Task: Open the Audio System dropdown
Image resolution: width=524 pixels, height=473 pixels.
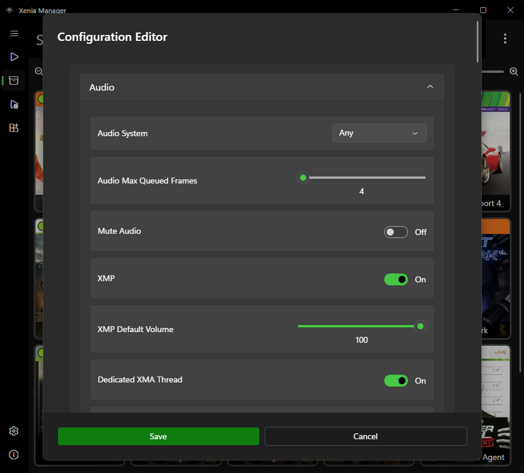Action: point(379,133)
